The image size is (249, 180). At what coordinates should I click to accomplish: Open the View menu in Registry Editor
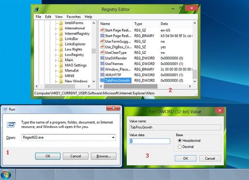tap(59, 17)
